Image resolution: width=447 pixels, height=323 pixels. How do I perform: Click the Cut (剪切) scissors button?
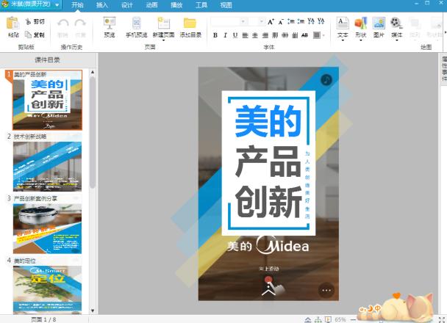pos(35,21)
